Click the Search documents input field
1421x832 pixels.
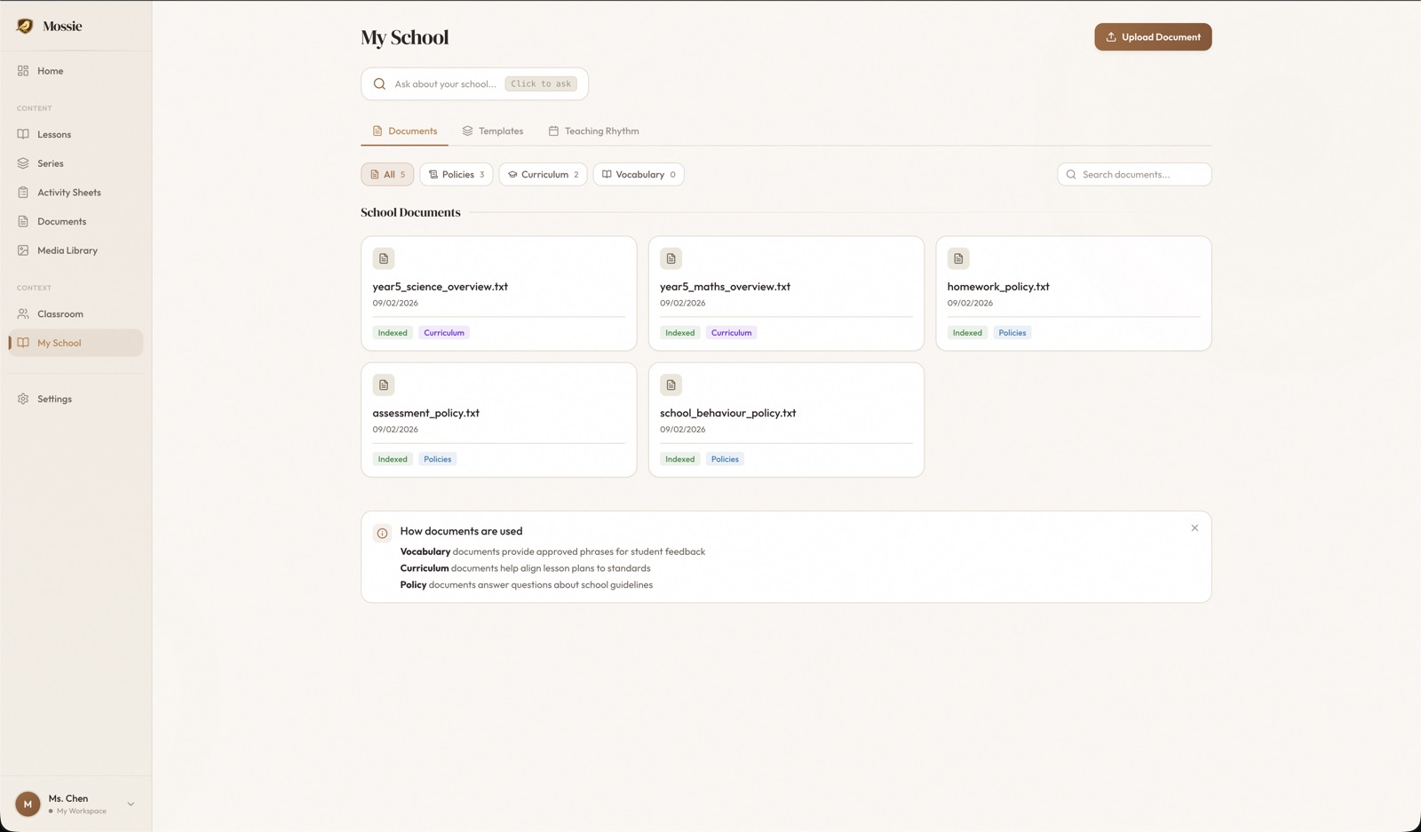(x=1134, y=174)
